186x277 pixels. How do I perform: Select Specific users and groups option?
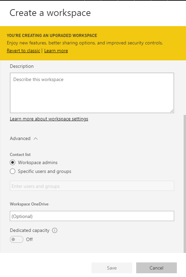pyautogui.click(x=13, y=171)
